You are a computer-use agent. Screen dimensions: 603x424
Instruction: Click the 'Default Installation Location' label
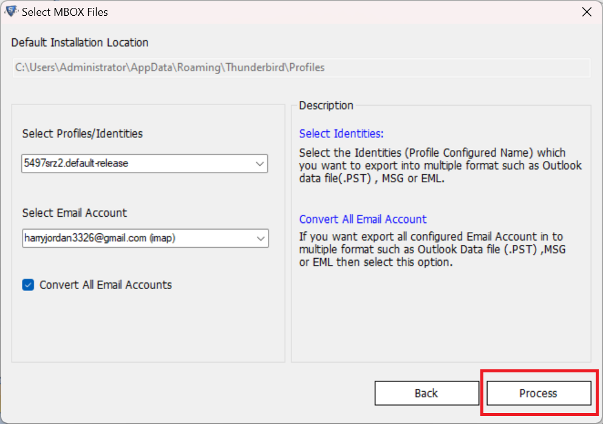point(80,43)
